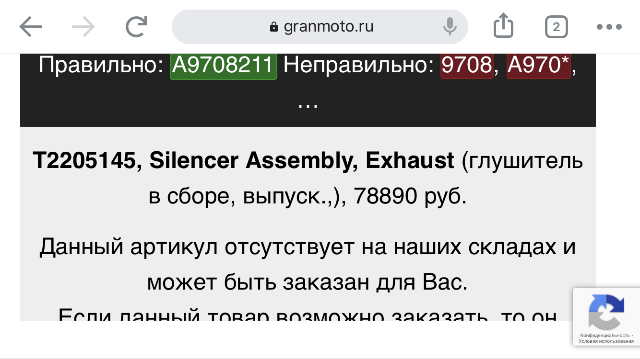Open the three-dot browser menu

click(609, 27)
